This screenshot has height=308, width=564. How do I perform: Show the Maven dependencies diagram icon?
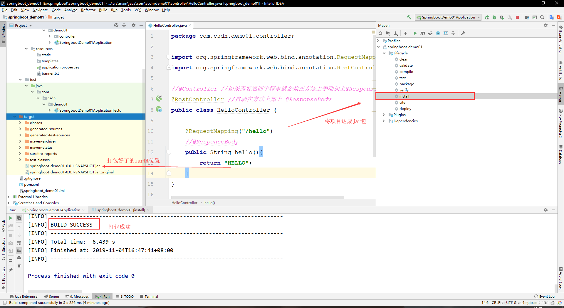(x=446, y=33)
